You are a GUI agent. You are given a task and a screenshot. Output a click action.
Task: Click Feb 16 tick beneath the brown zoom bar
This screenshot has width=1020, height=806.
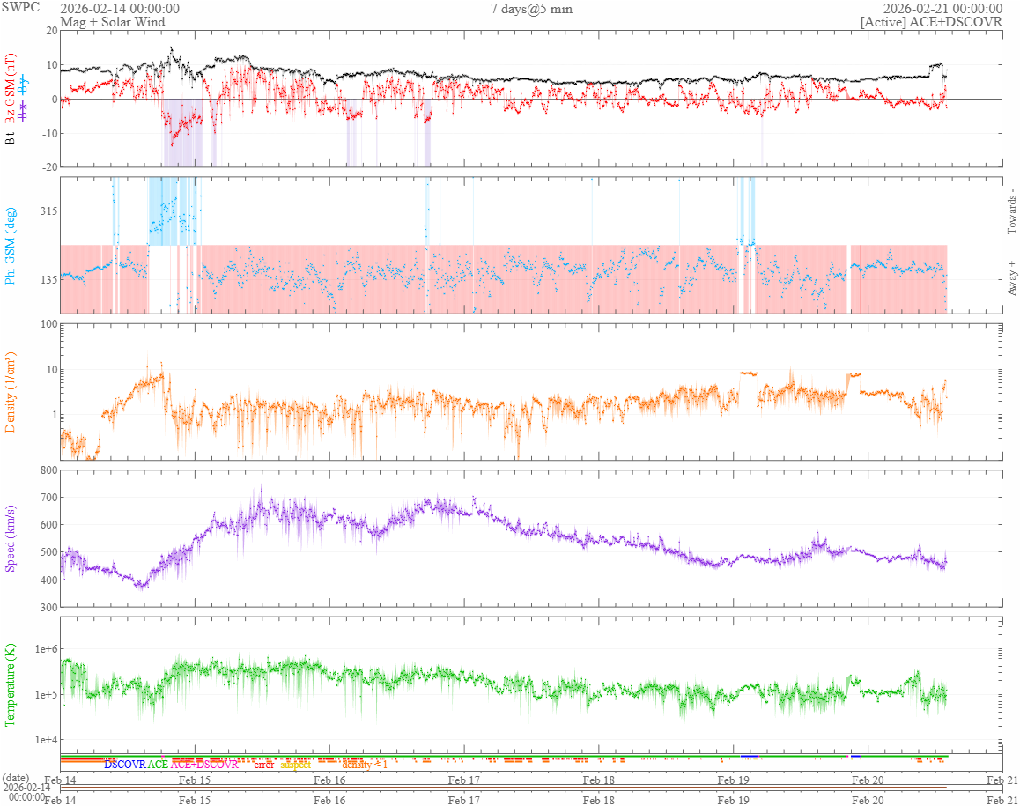pyautogui.click(x=329, y=800)
